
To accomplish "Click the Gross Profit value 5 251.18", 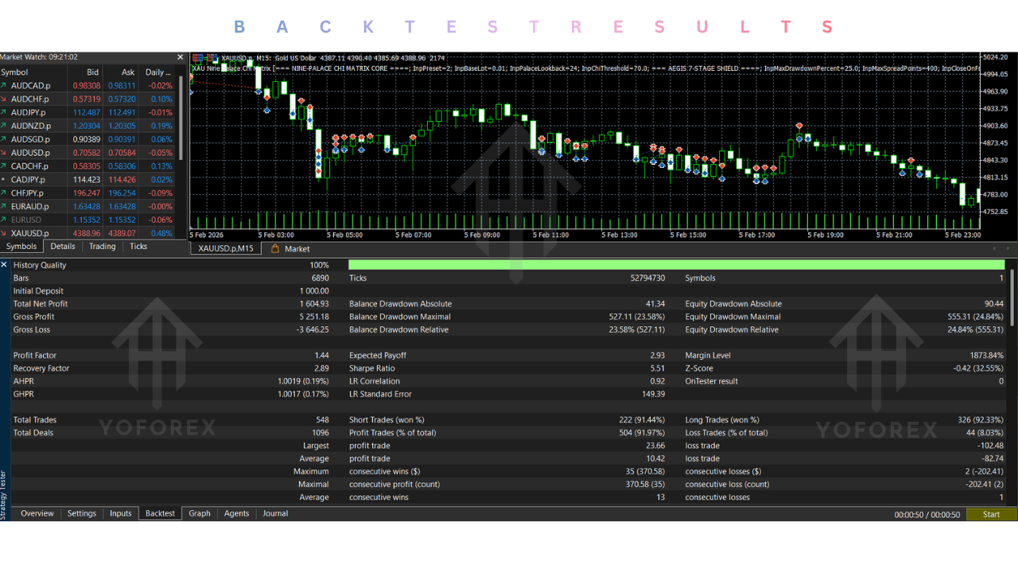I will (x=314, y=317).
